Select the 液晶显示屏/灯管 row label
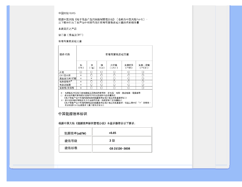 click(x=68, y=78)
